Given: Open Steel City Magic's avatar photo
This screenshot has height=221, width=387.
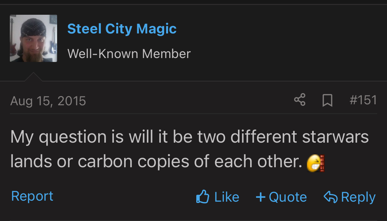Looking at the screenshot, I should (x=33, y=38).
